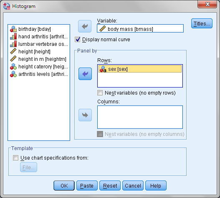
Task: Open the Titles dialog
Action: [202, 23]
